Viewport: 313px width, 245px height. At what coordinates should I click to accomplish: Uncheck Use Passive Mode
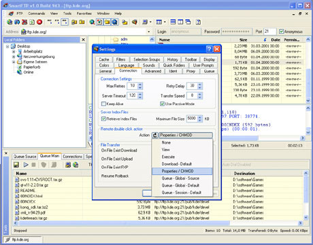point(162,104)
